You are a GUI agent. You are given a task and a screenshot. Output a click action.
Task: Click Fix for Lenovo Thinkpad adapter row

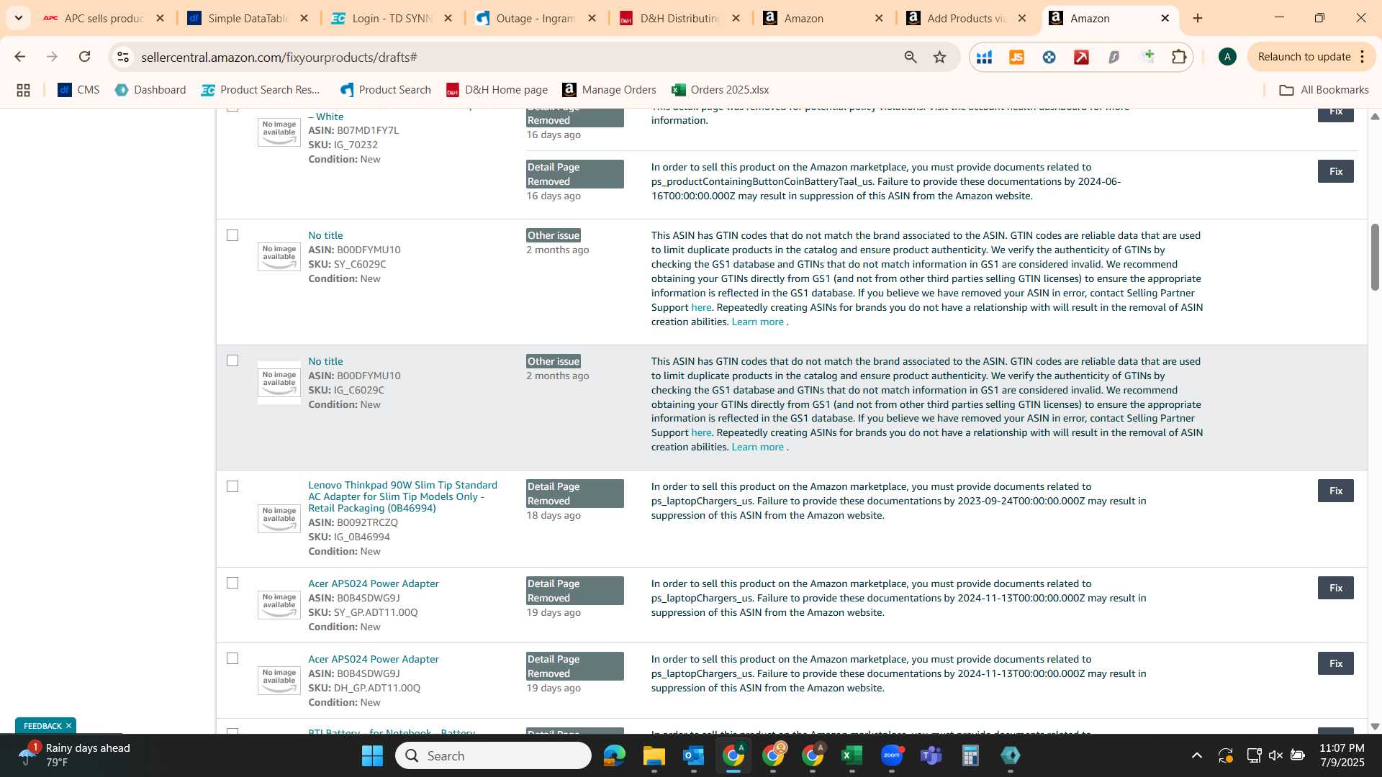coord(1336,491)
